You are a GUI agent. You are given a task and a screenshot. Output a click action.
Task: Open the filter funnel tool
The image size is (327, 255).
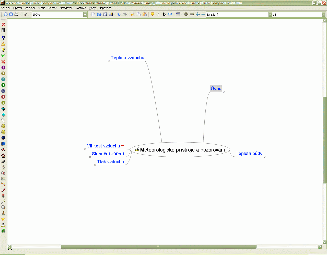pos(25,15)
